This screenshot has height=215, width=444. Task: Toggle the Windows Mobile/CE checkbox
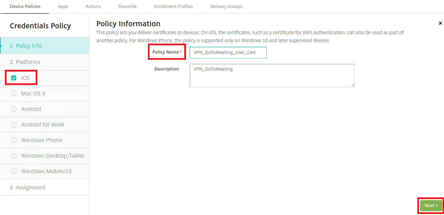[x=14, y=171]
